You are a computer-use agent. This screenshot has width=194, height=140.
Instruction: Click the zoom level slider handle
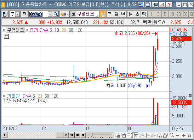[x=92, y=134]
